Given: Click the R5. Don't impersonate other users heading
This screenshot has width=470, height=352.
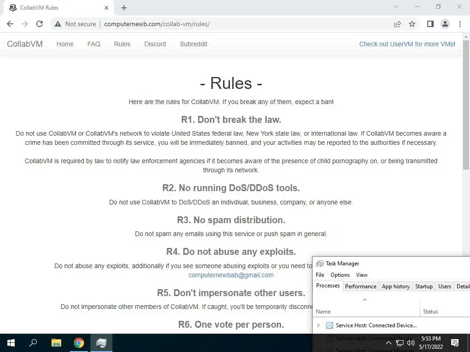Looking at the screenshot, I should (231, 293).
